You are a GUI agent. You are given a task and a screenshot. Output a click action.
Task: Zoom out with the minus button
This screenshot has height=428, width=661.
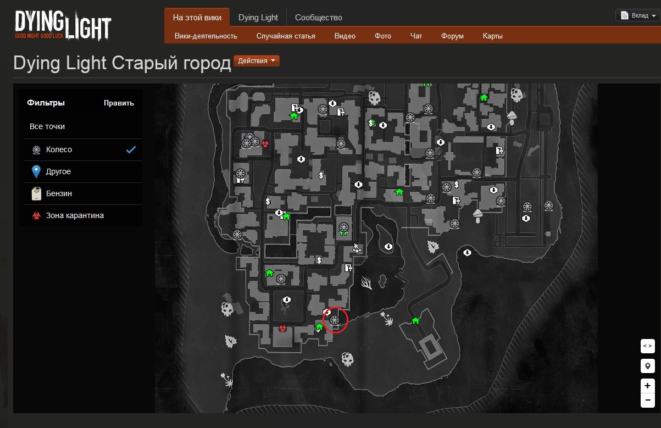pos(648,400)
